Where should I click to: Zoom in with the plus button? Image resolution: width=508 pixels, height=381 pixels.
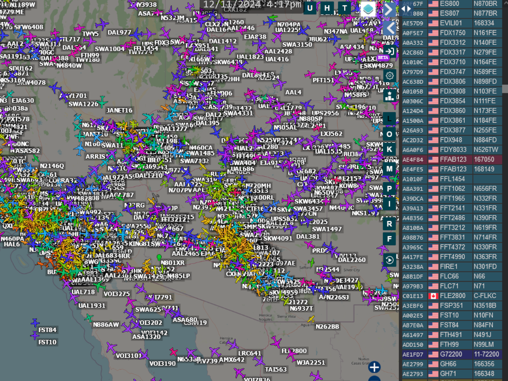tap(374, 367)
